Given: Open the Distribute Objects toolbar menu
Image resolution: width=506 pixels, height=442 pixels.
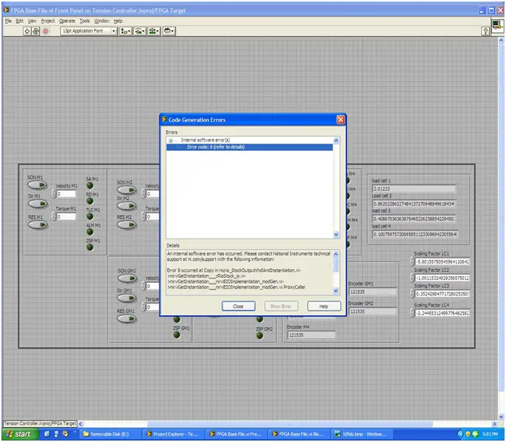Looking at the screenshot, I should pos(140,31).
